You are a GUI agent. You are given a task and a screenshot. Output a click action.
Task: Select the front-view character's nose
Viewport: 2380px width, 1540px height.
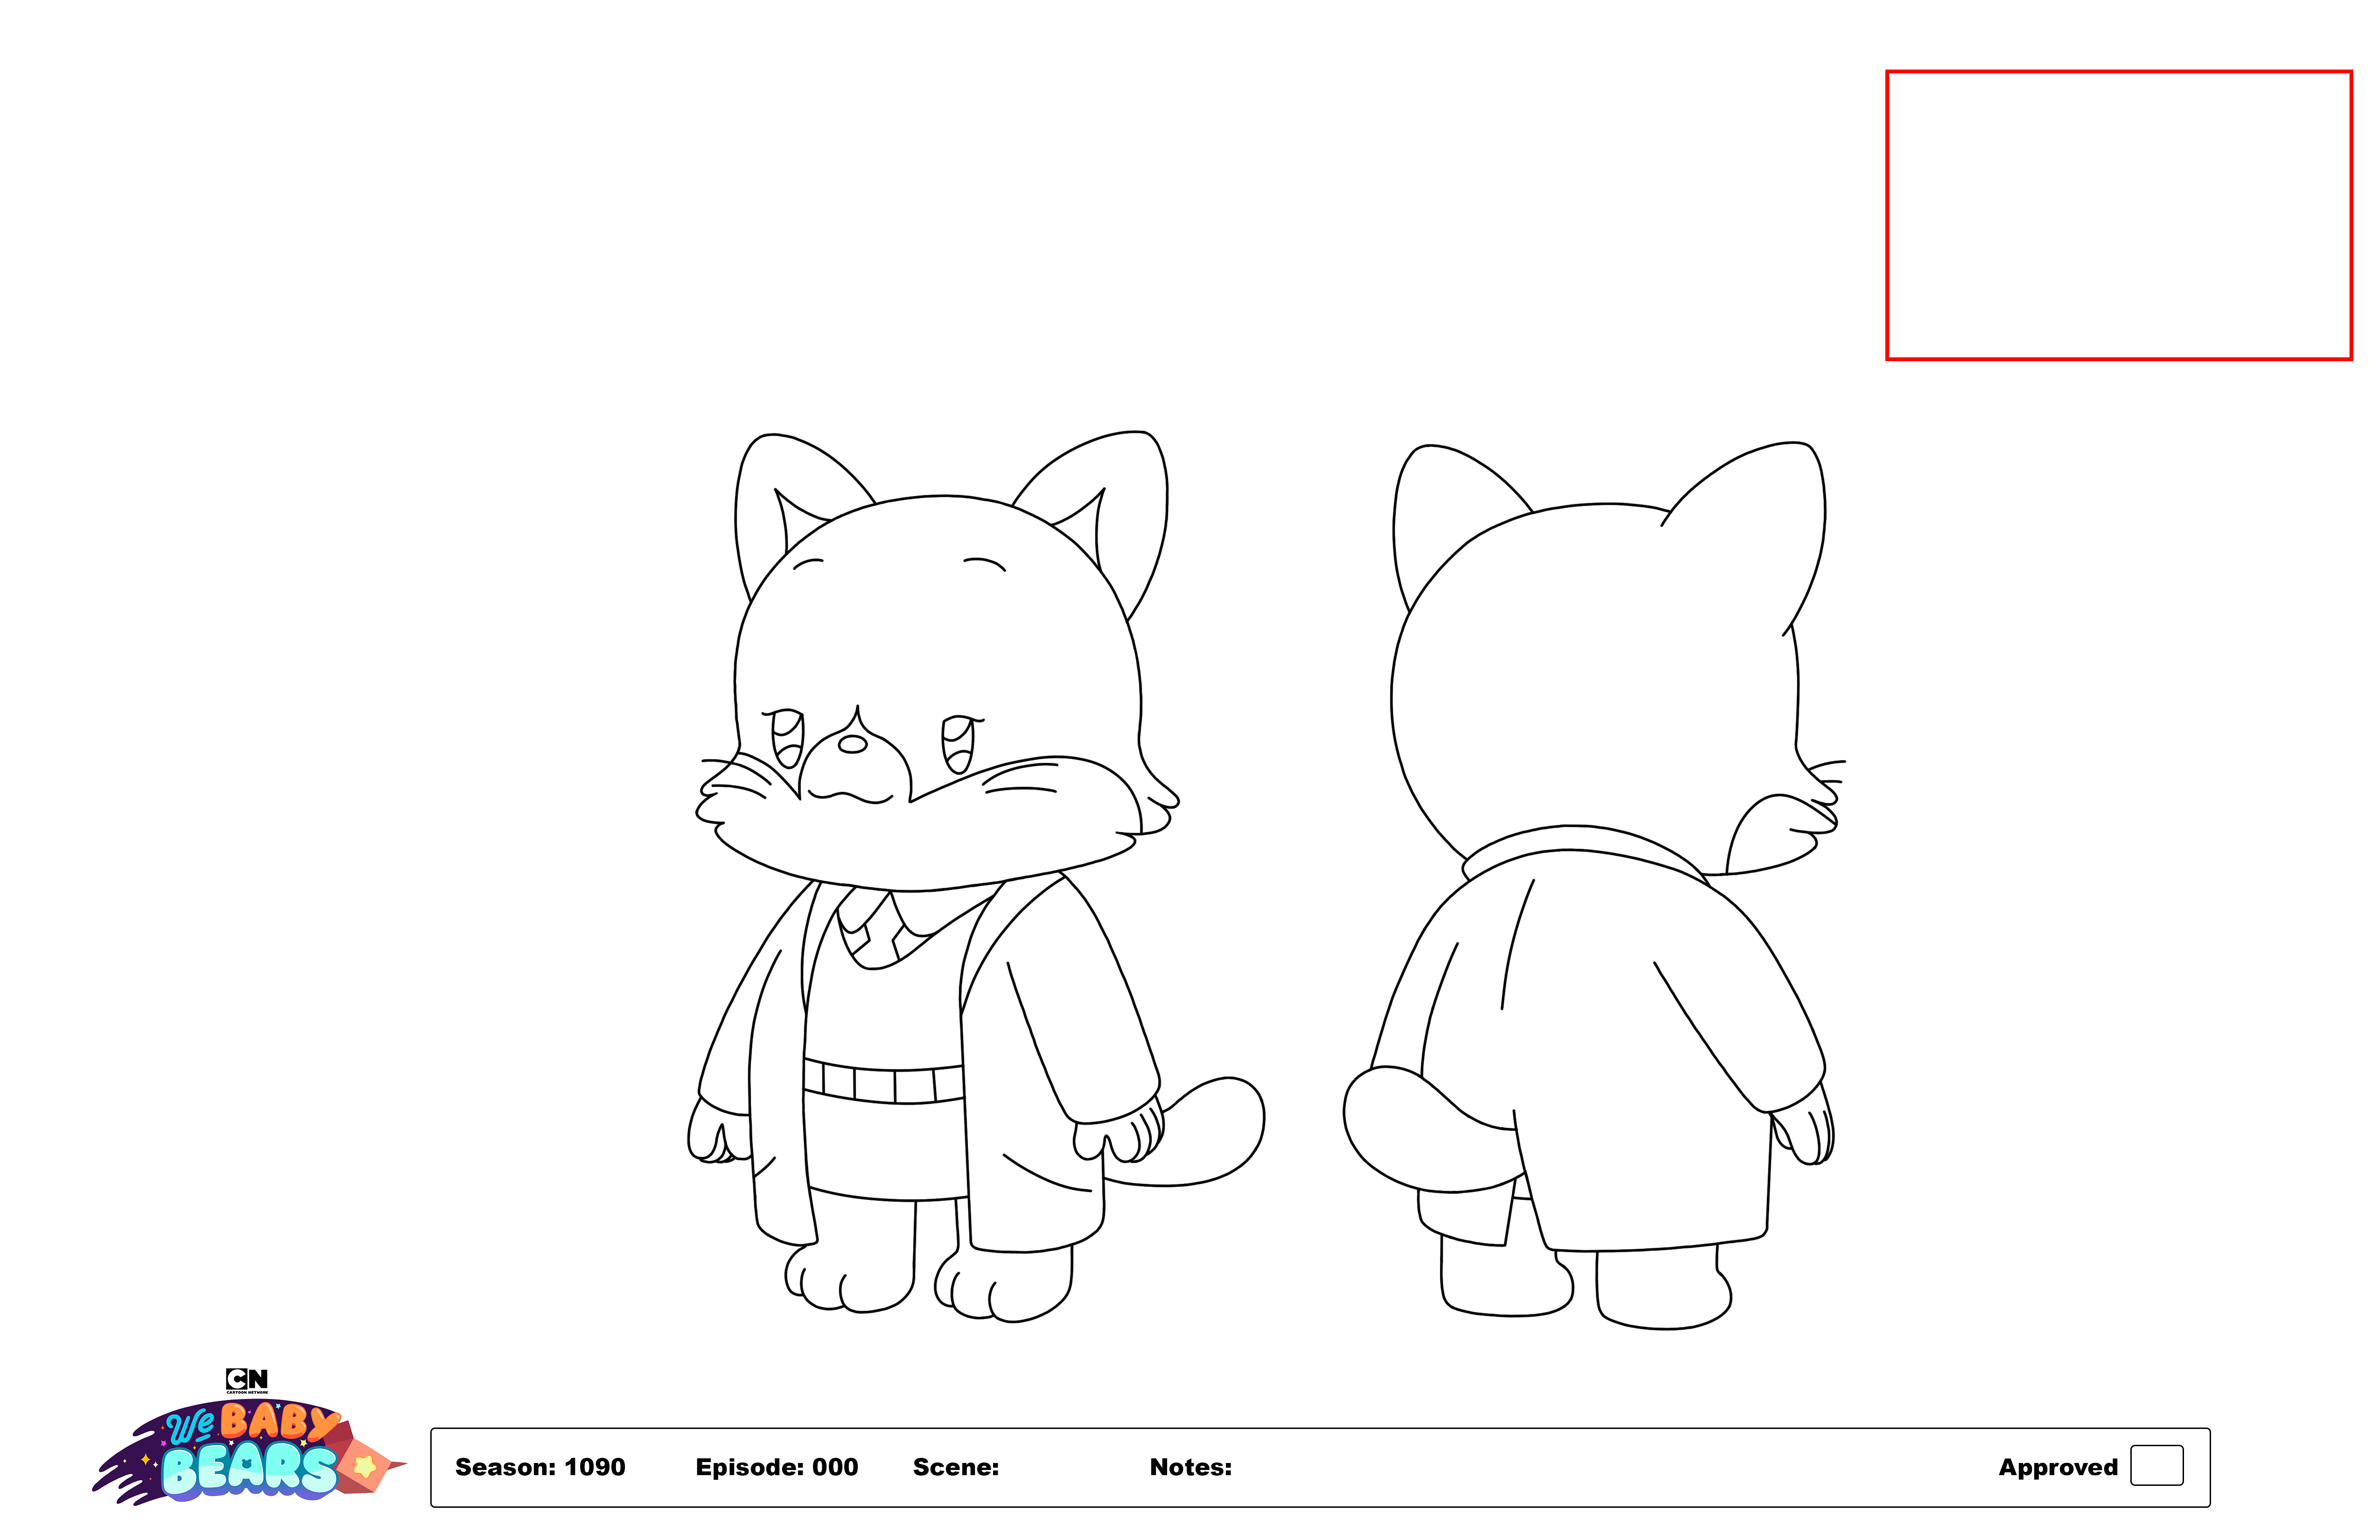[852, 744]
